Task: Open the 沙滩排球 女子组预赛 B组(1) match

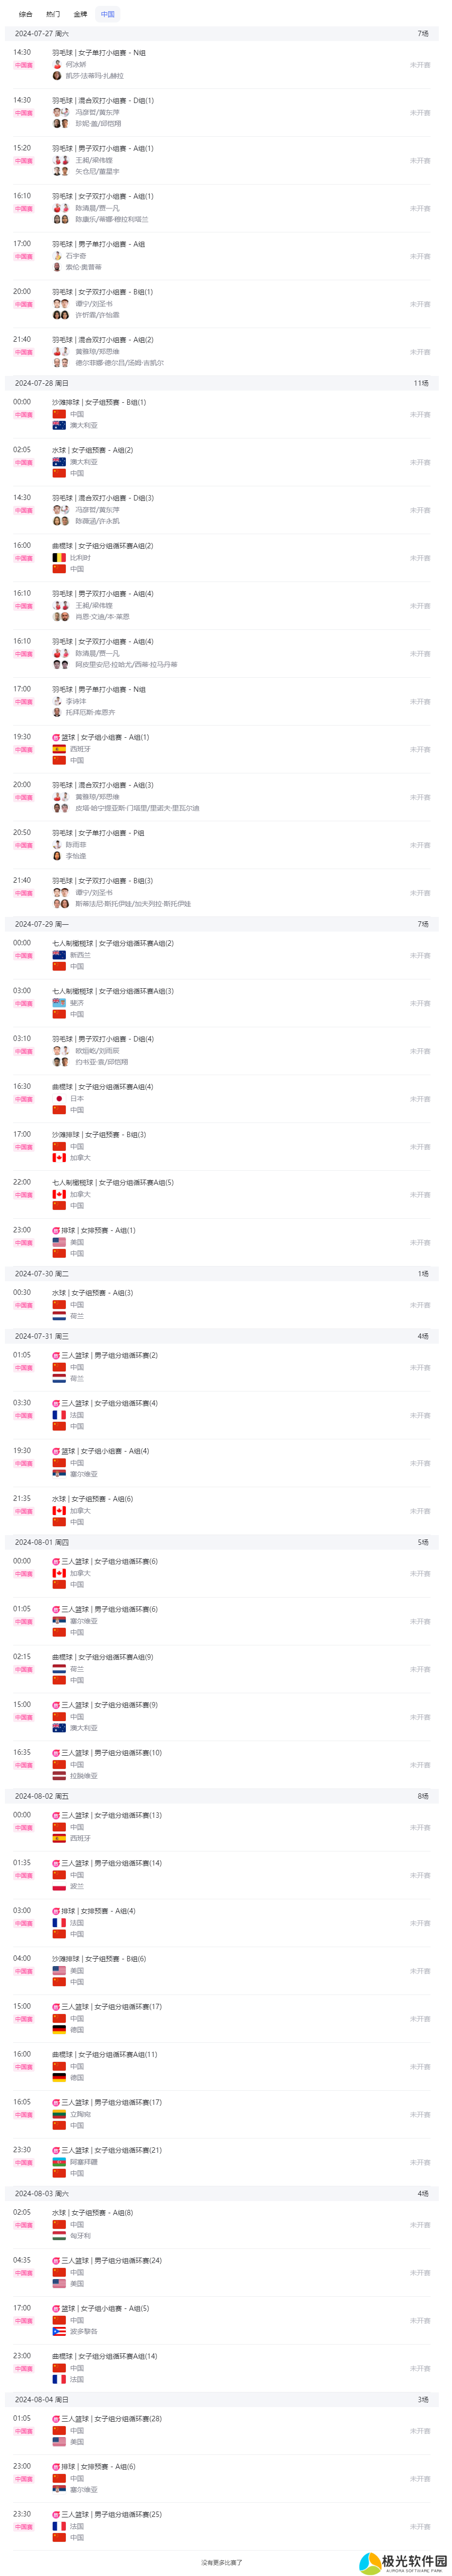Action: 99,402
